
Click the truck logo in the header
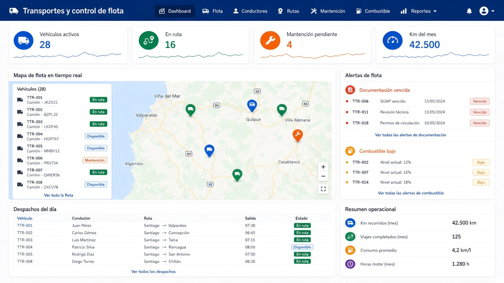pyautogui.click(x=14, y=11)
